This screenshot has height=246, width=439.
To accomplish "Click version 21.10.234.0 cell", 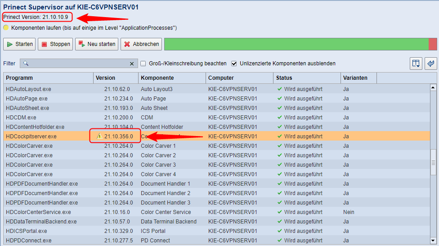I will (x=119, y=99).
